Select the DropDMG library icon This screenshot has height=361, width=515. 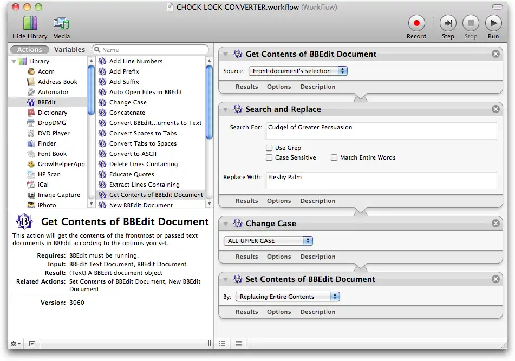32,123
